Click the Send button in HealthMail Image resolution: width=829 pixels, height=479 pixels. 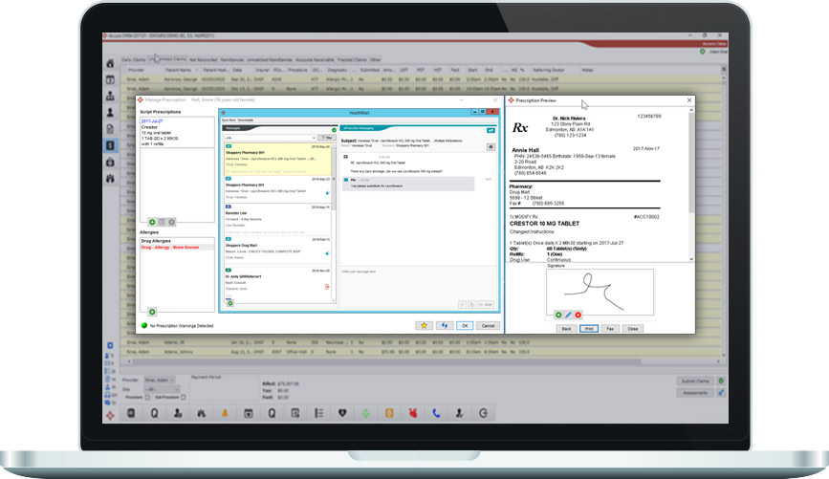486,305
